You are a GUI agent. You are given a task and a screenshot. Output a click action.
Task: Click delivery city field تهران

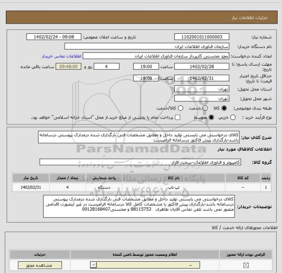(202, 99)
